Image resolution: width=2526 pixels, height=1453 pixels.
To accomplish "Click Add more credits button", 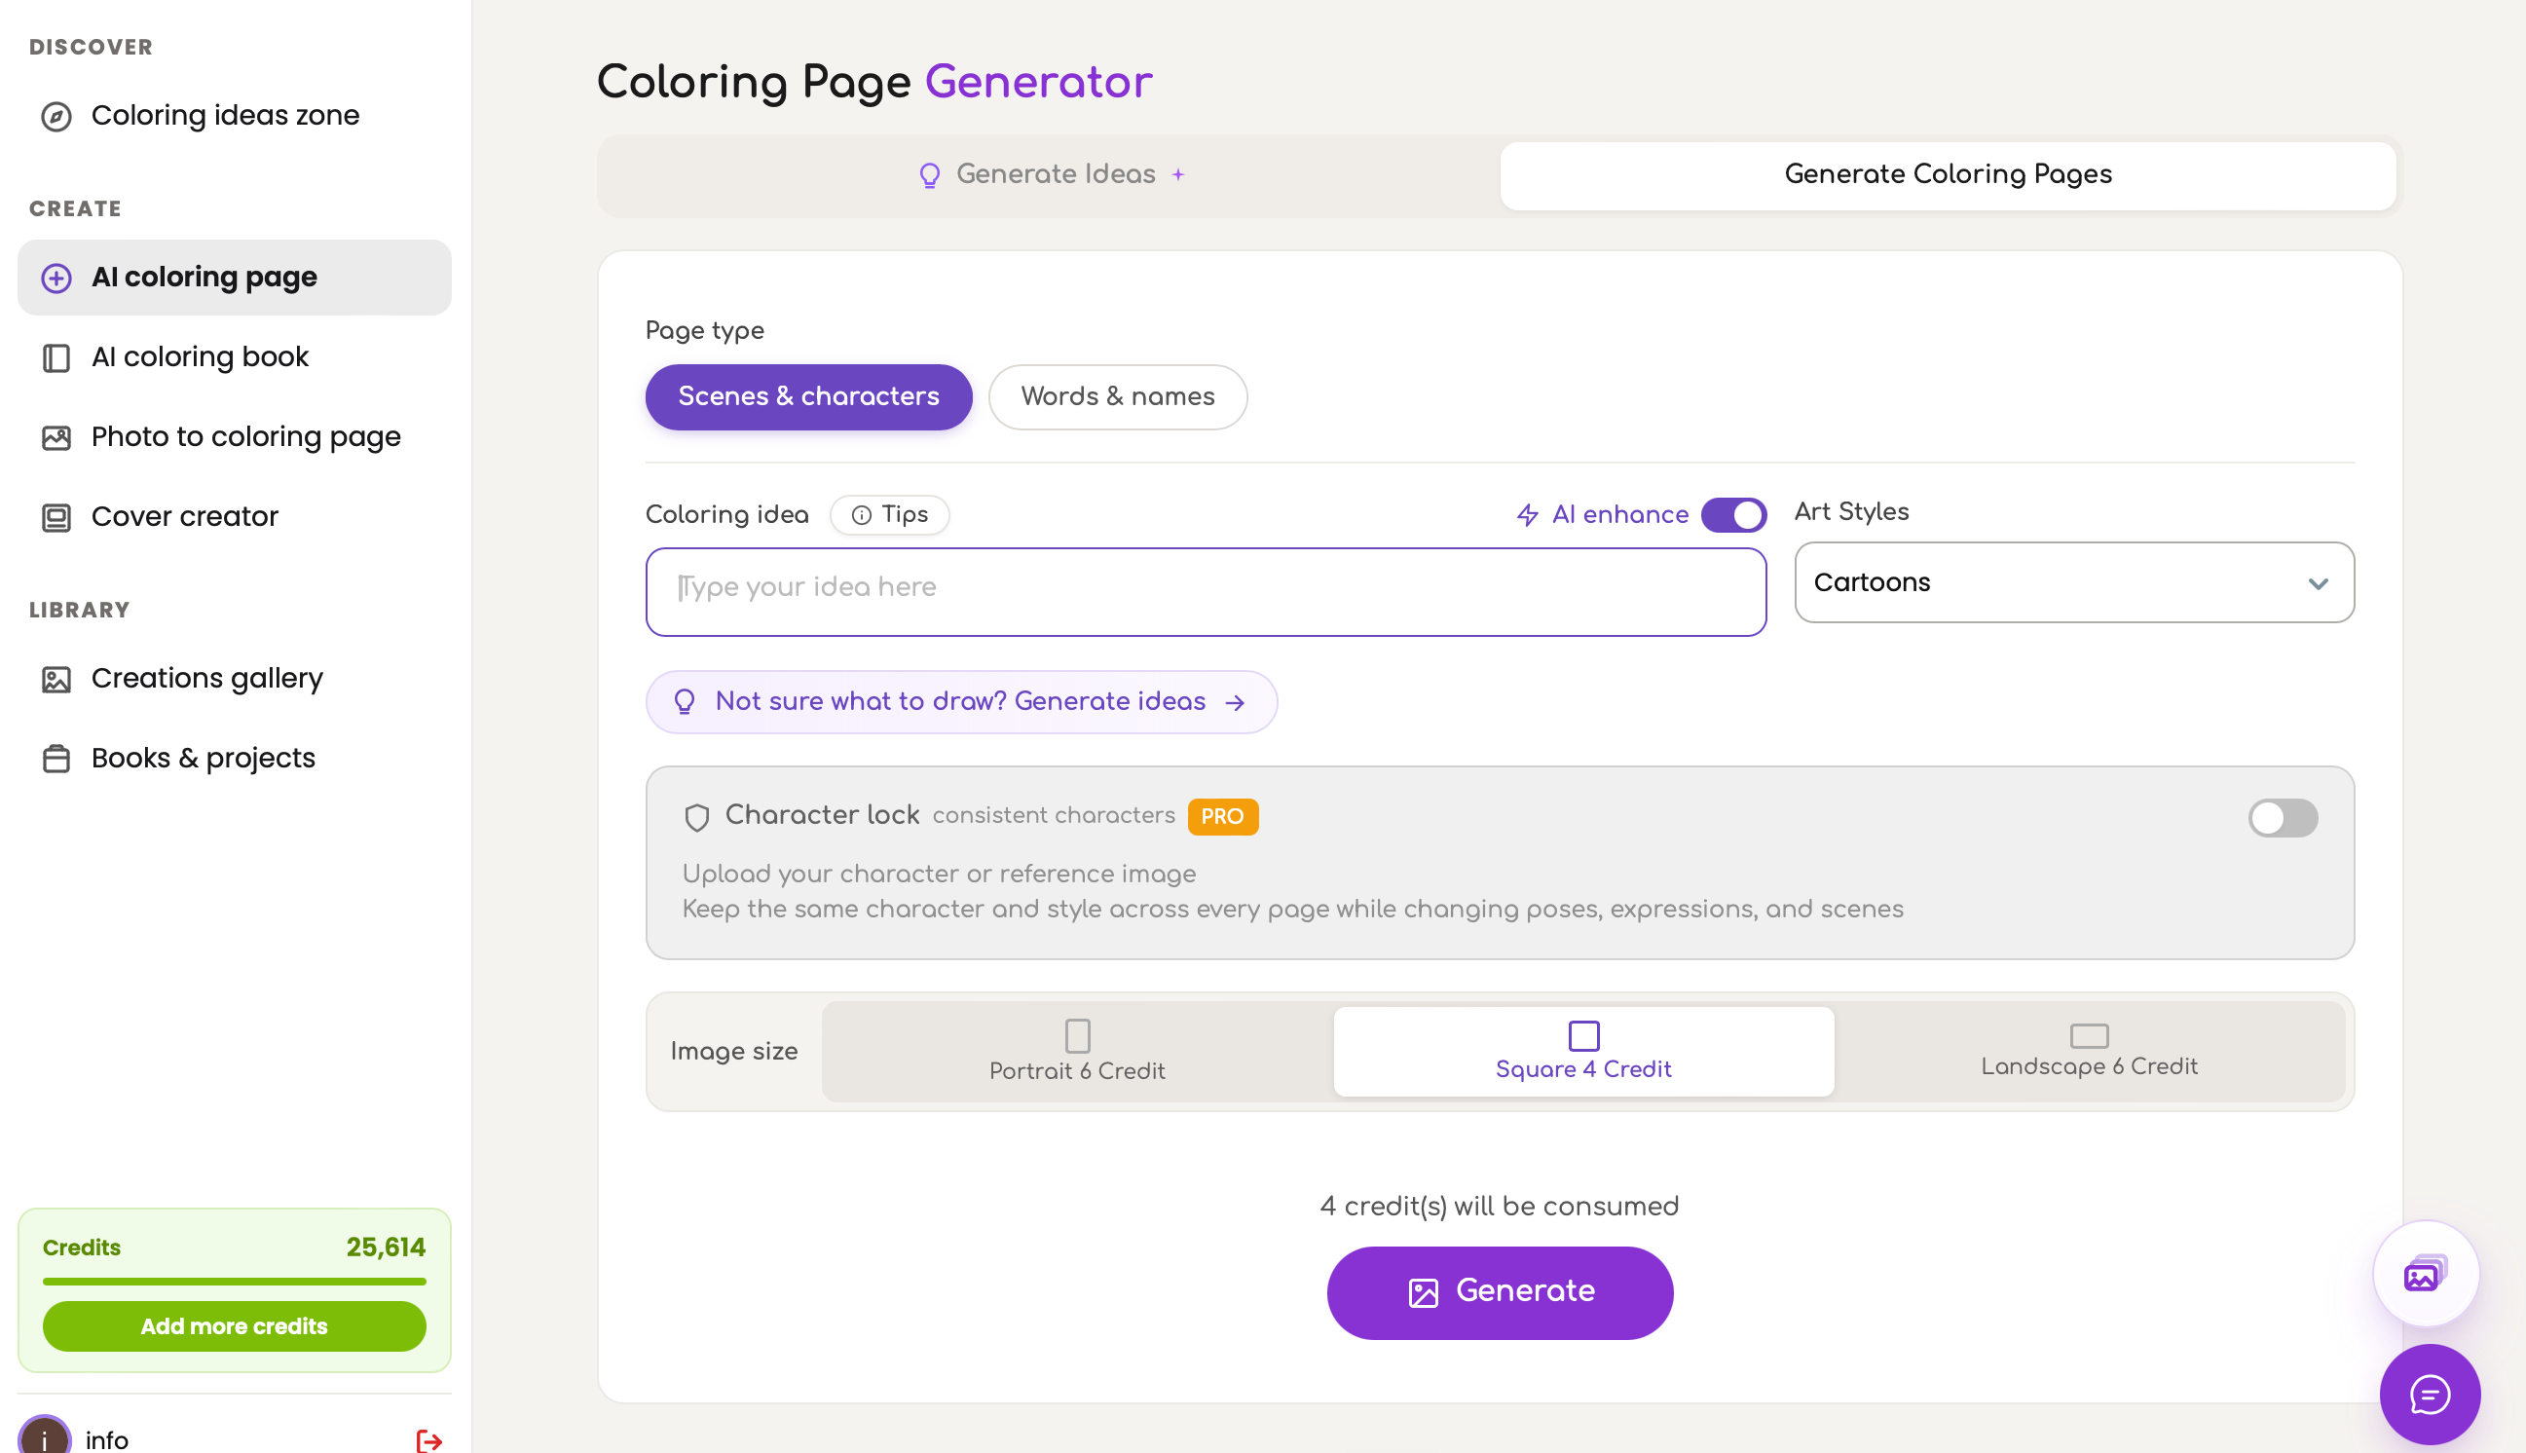I will point(234,1326).
